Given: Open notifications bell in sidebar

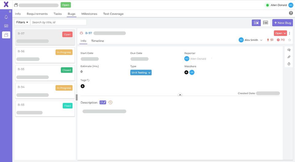Looking at the screenshot, I should (6, 17).
